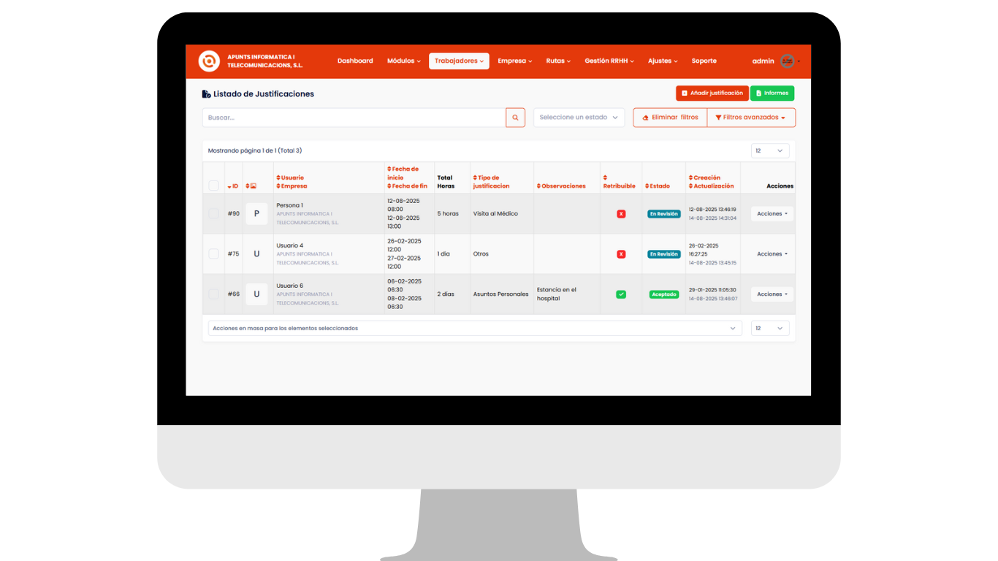
Task: Select the checkbox for row #66
Action: point(213,294)
